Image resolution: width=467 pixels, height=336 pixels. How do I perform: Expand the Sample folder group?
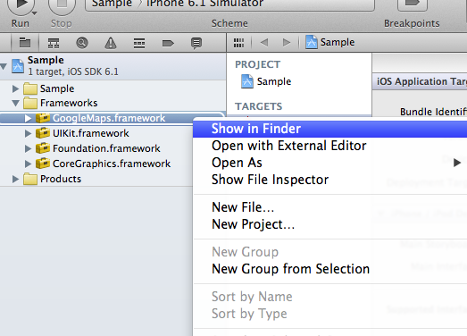[x=15, y=88]
